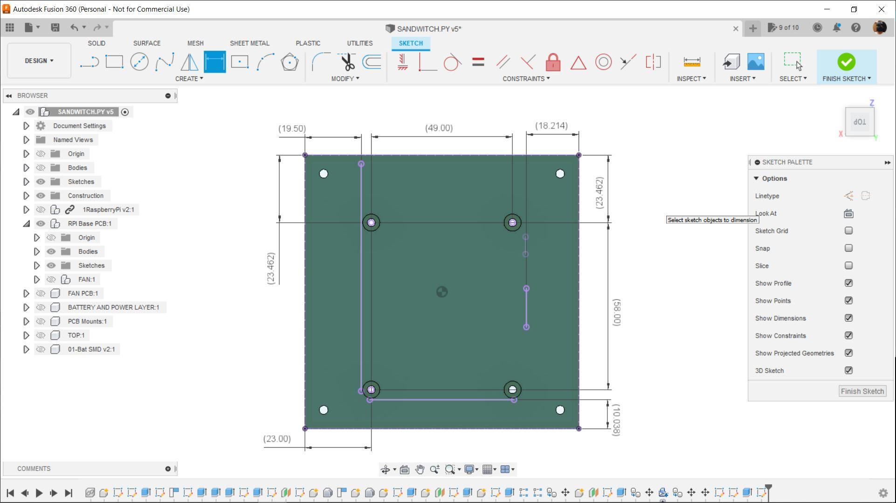This screenshot has width=896, height=503.
Task: Save the document with floppy icon
Action: coord(55,27)
